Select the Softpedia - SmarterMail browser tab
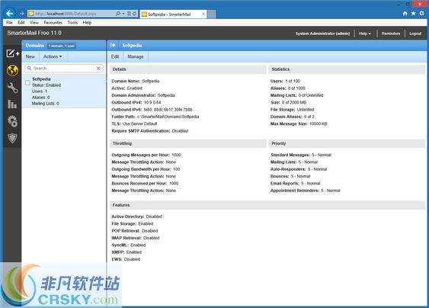The width and height of the screenshot is (429, 308). coord(173,14)
